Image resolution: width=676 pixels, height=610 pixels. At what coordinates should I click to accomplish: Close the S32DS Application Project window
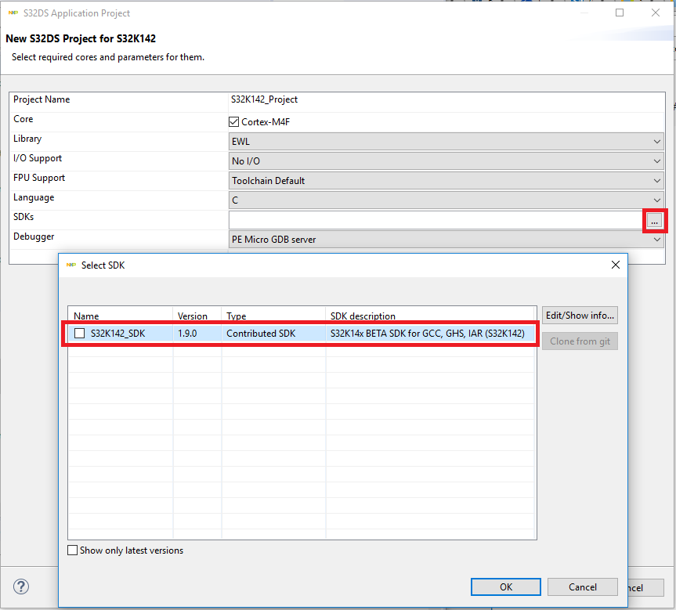656,13
